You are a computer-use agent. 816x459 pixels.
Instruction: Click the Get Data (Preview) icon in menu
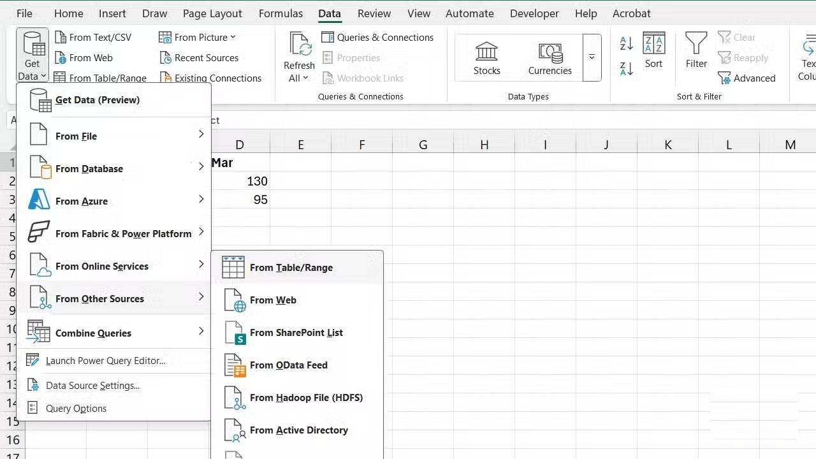[x=41, y=100]
